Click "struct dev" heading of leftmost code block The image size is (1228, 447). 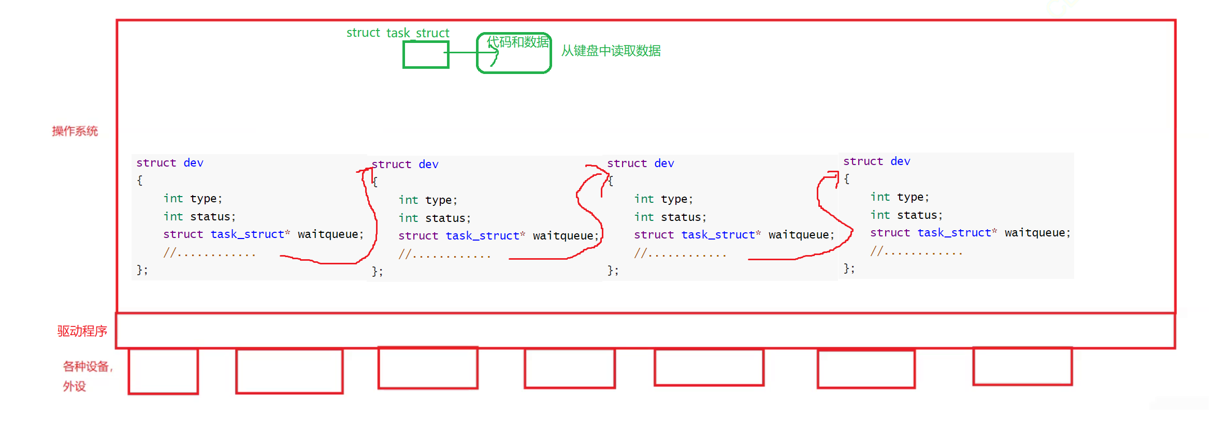170,163
